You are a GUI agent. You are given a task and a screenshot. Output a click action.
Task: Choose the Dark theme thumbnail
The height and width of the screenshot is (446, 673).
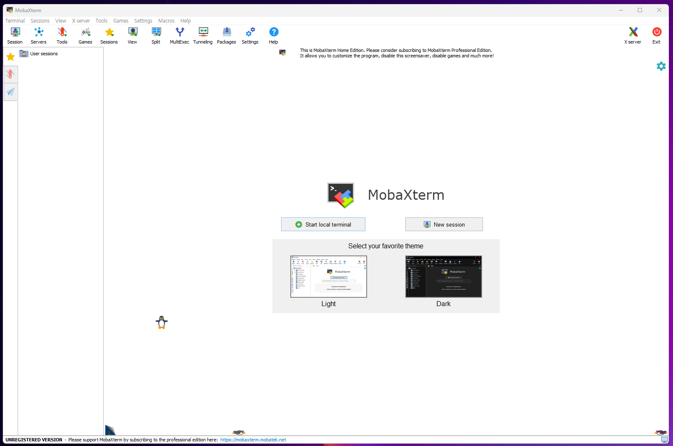point(443,276)
